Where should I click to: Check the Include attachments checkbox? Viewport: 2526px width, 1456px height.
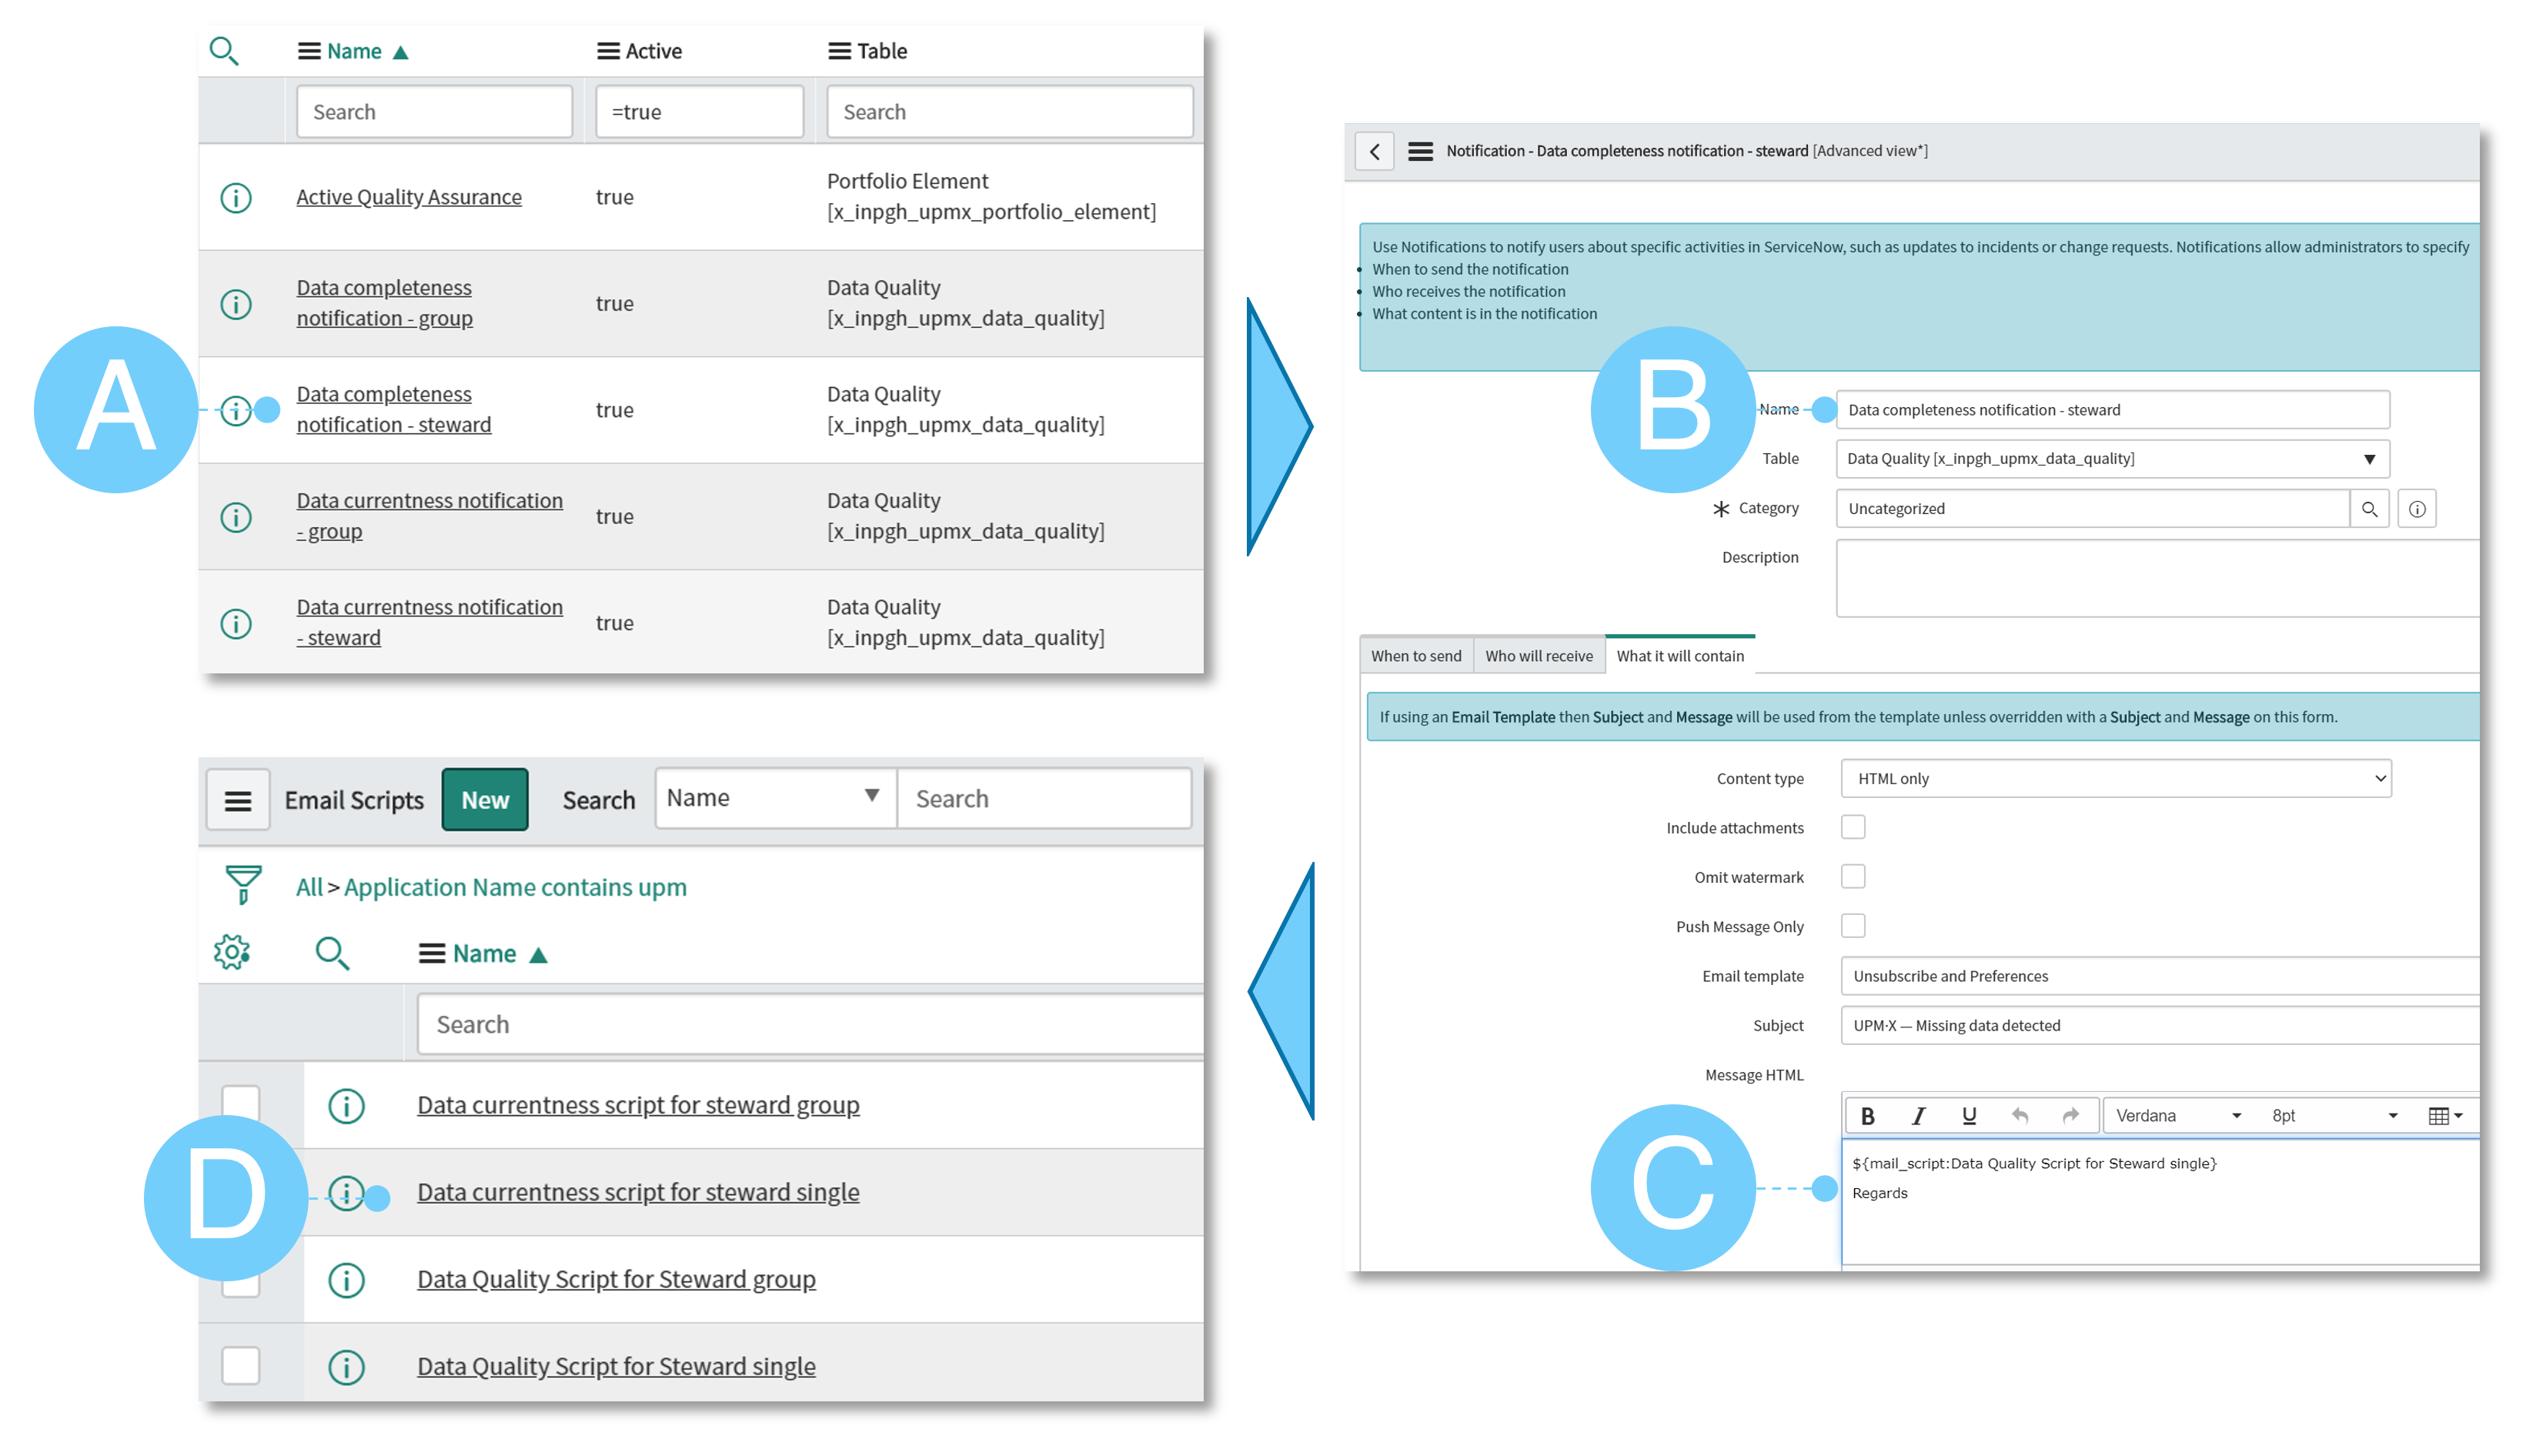(x=1852, y=827)
